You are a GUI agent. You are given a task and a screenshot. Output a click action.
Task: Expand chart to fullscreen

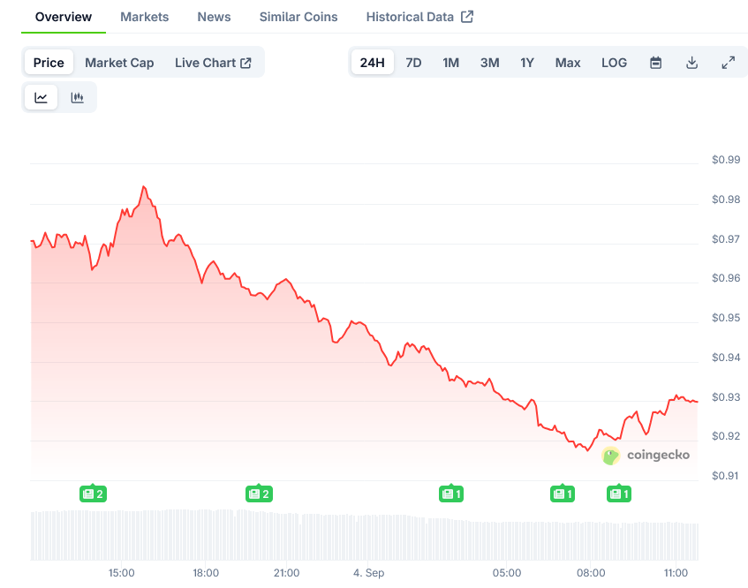click(728, 63)
